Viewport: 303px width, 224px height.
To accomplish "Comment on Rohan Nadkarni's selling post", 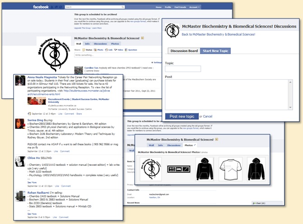I will [64, 217].
